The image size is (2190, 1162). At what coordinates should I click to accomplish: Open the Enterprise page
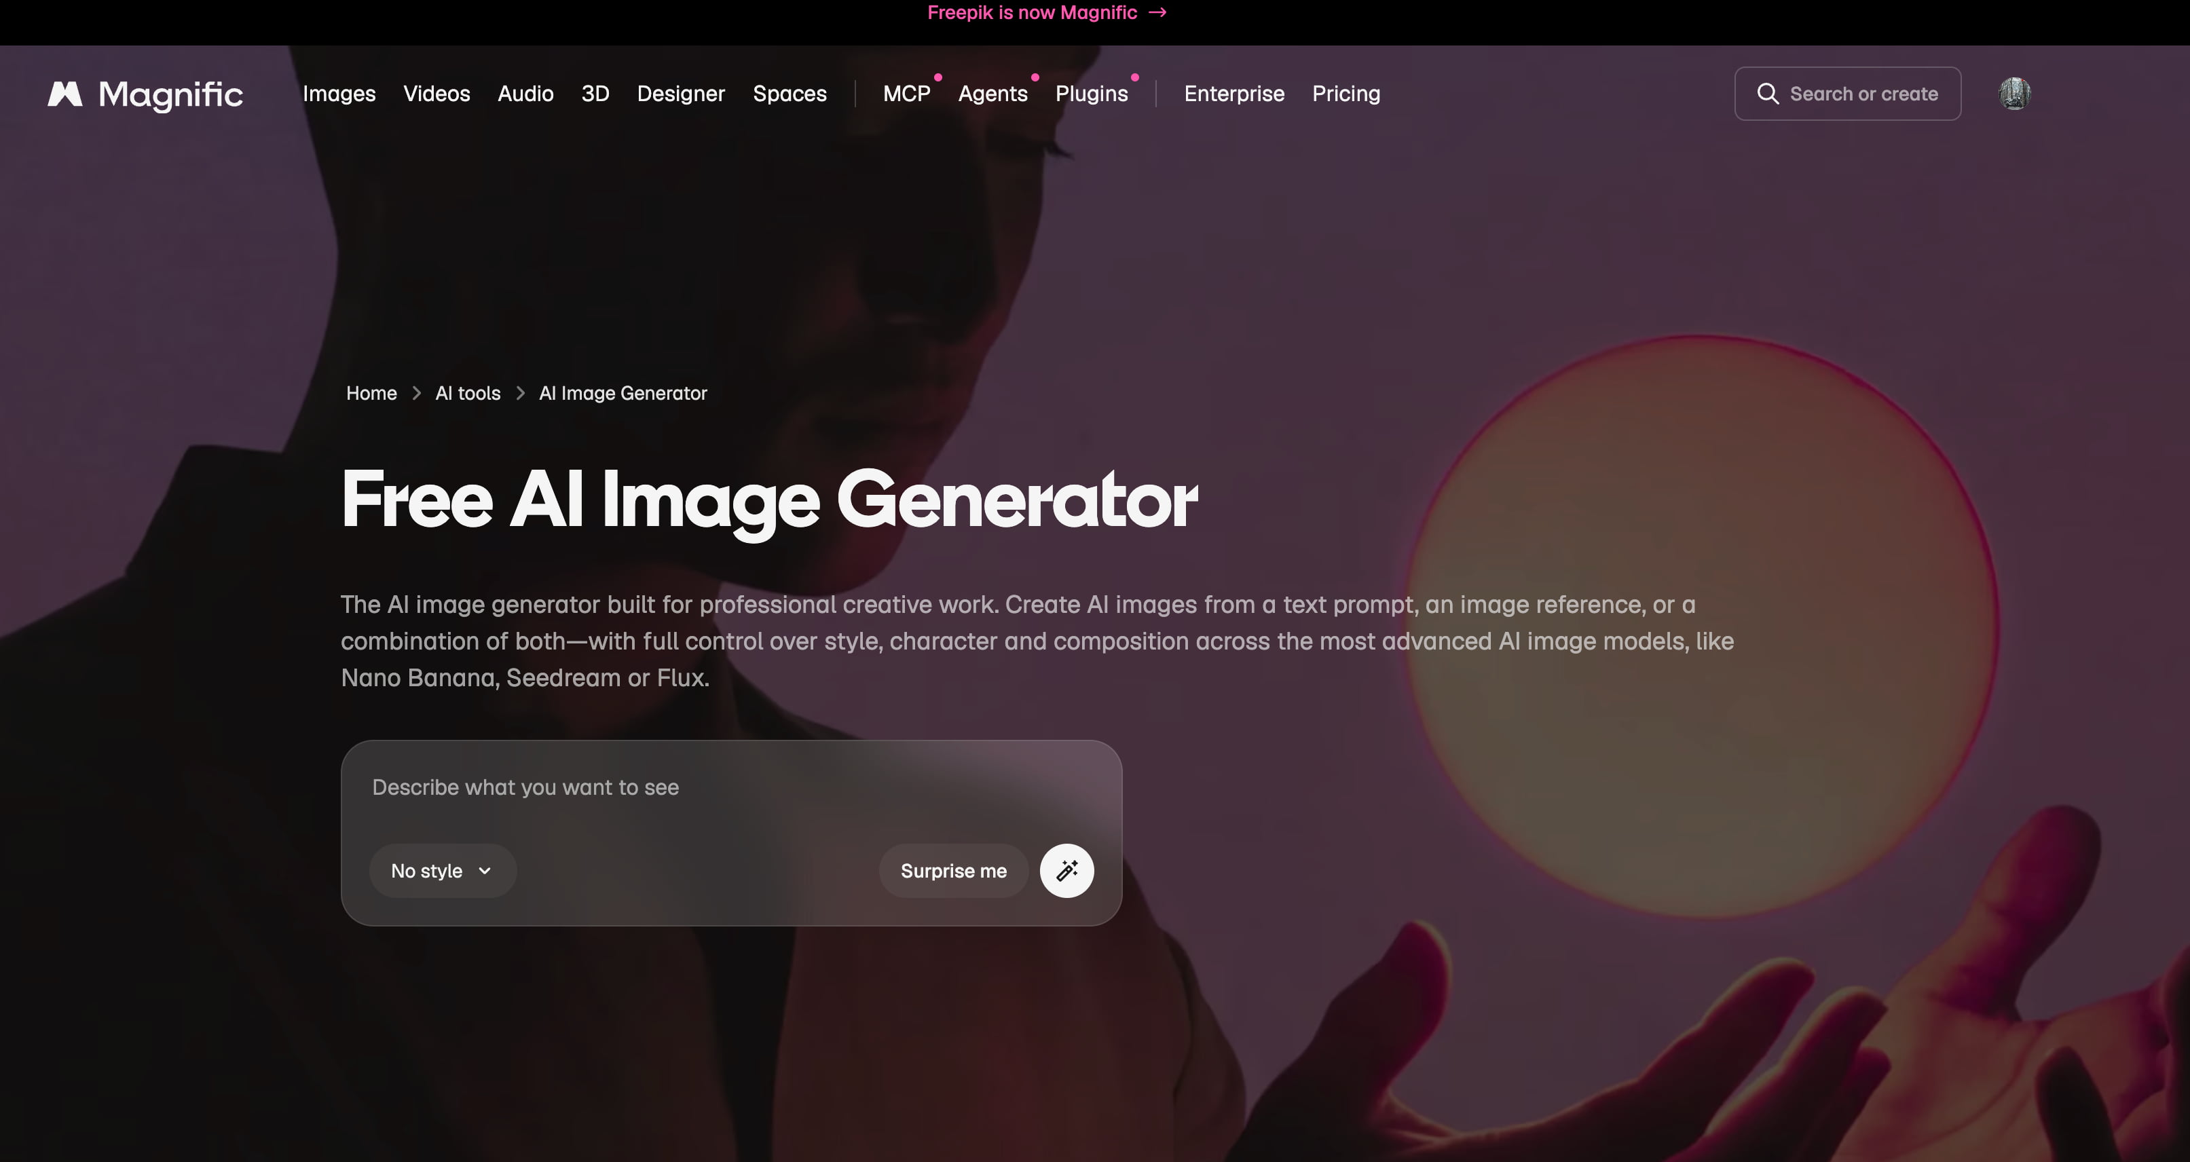[1234, 94]
